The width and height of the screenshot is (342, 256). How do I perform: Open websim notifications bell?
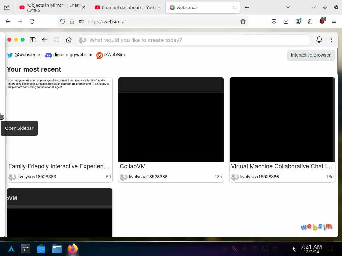pos(319,40)
